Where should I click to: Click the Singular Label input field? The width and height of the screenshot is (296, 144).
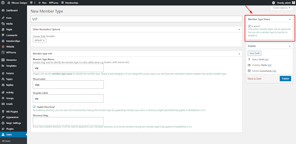click(68, 98)
